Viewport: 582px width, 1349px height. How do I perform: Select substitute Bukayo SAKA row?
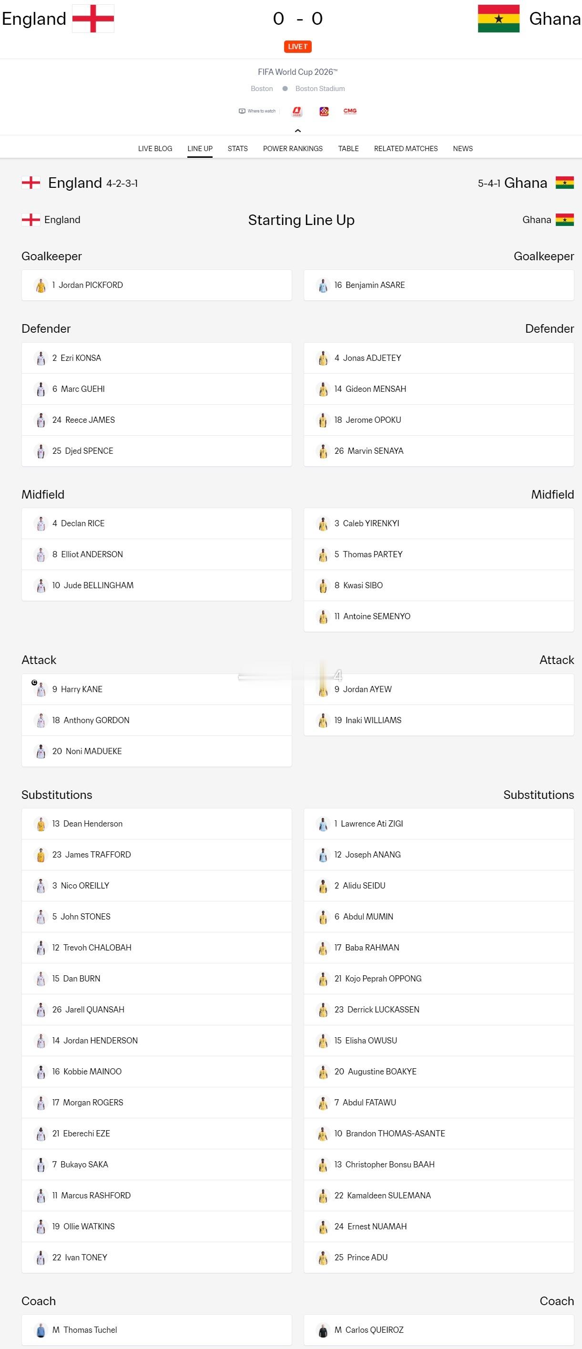coord(157,1165)
